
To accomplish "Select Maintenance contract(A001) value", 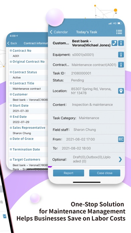I will pos(94,65).
